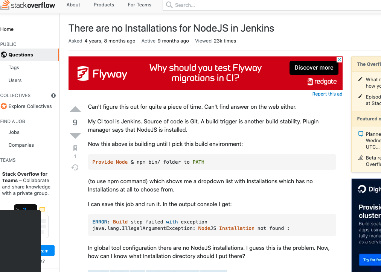
Task: Click the question title link
Action: pyautogui.click(x=171, y=28)
